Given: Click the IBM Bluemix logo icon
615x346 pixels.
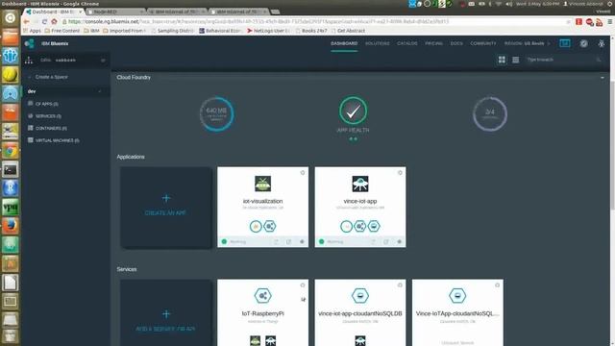Looking at the screenshot, I should (30, 43).
